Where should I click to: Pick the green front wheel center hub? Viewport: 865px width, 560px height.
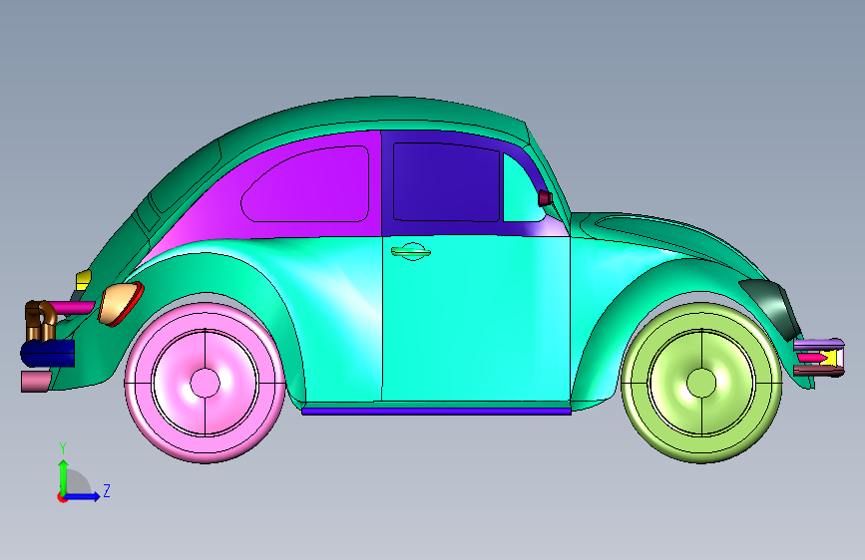(701, 383)
